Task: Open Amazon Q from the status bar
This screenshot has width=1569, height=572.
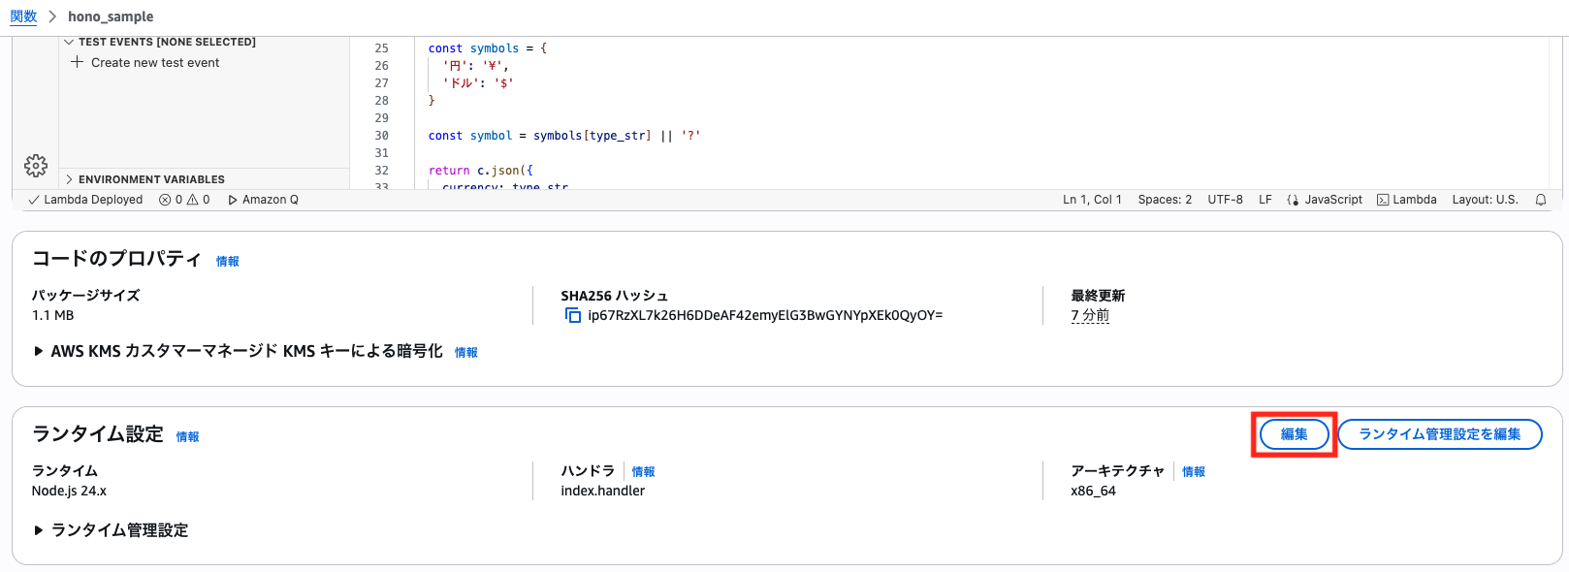Action: point(263,200)
